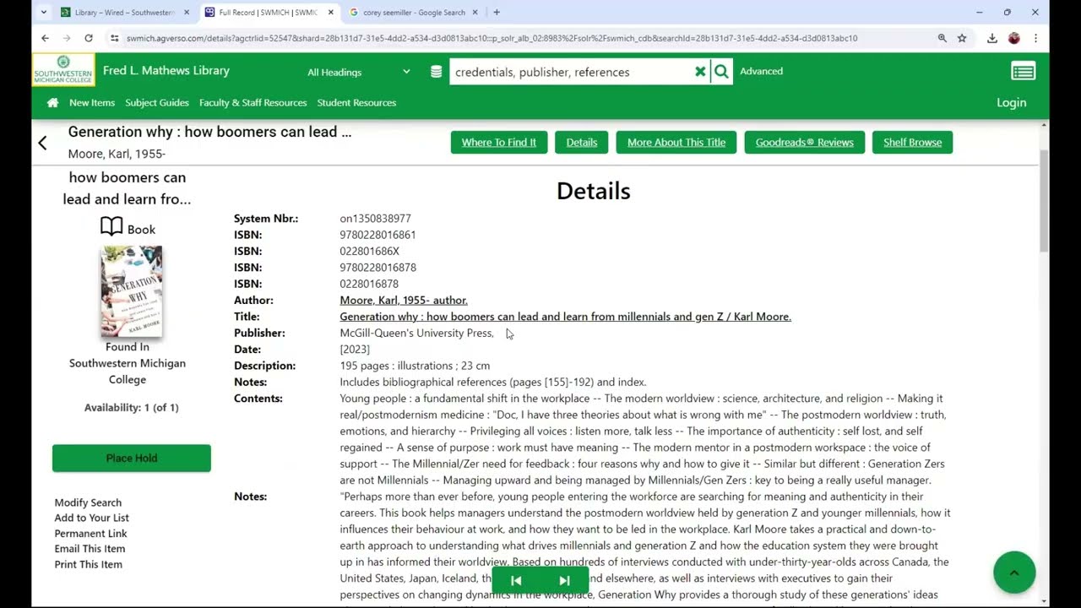Click the Southwestern Michigan College logo
This screenshot has width=1081, height=608.
[63, 70]
